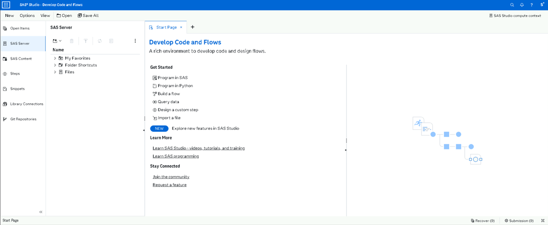Open Snippets in the navigation pane
Screen dimensions: 548x225
pos(23,89)
